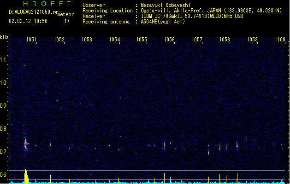Image resolution: width=290 pixels, height=184 pixels.
Task: Click the 1052 time axis marker
Action: click(59, 40)
